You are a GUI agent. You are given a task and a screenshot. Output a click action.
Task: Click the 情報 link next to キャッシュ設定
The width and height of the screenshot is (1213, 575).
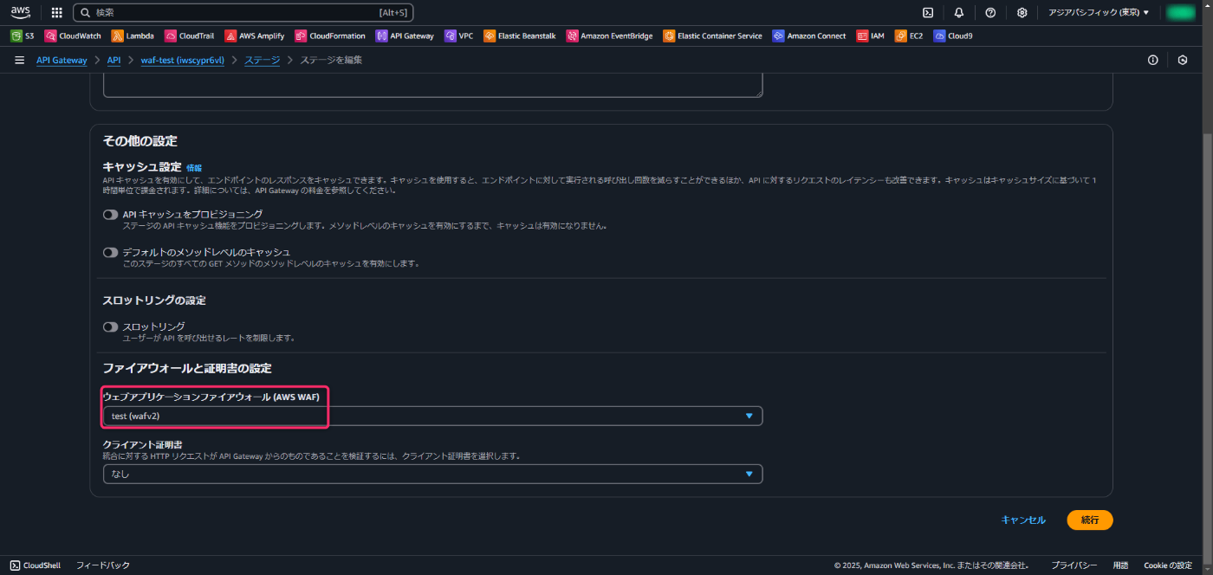194,168
